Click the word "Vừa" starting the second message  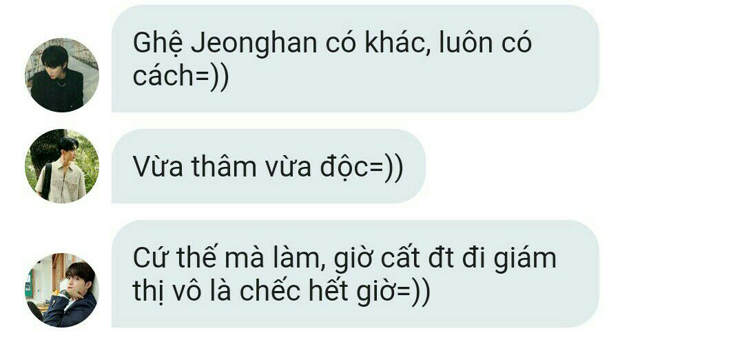coord(158,167)
